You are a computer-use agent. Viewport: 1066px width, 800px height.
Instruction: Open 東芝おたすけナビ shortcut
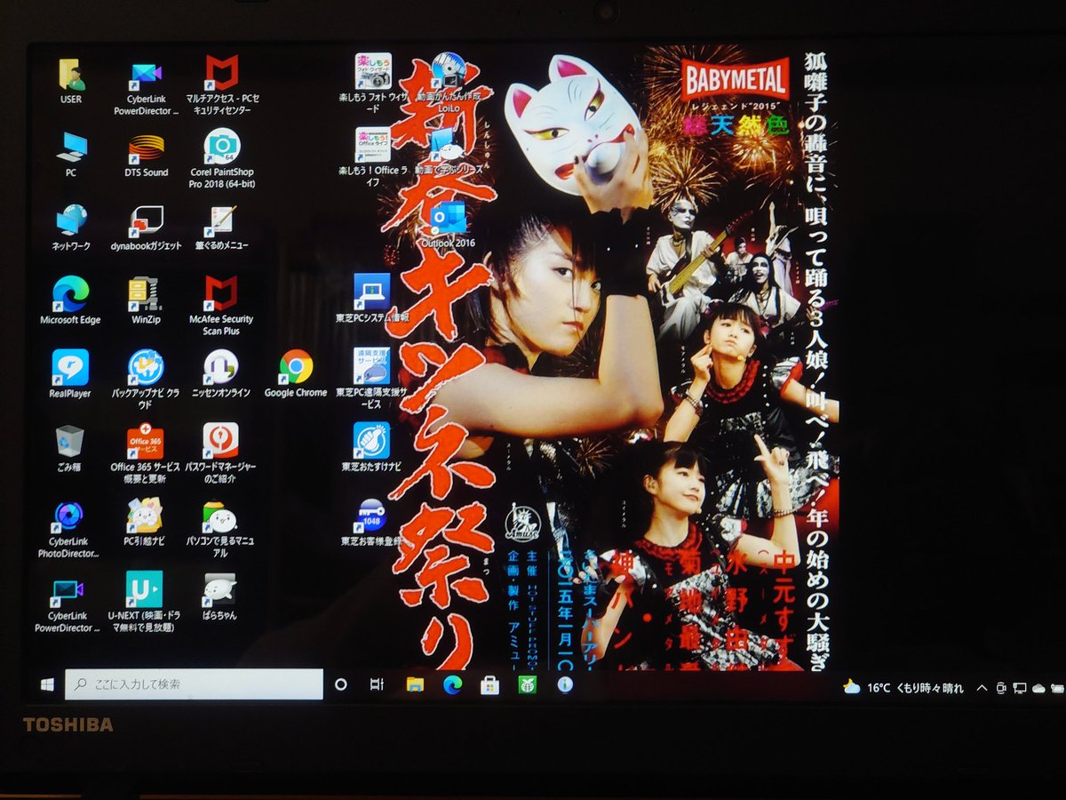[371, 447]
